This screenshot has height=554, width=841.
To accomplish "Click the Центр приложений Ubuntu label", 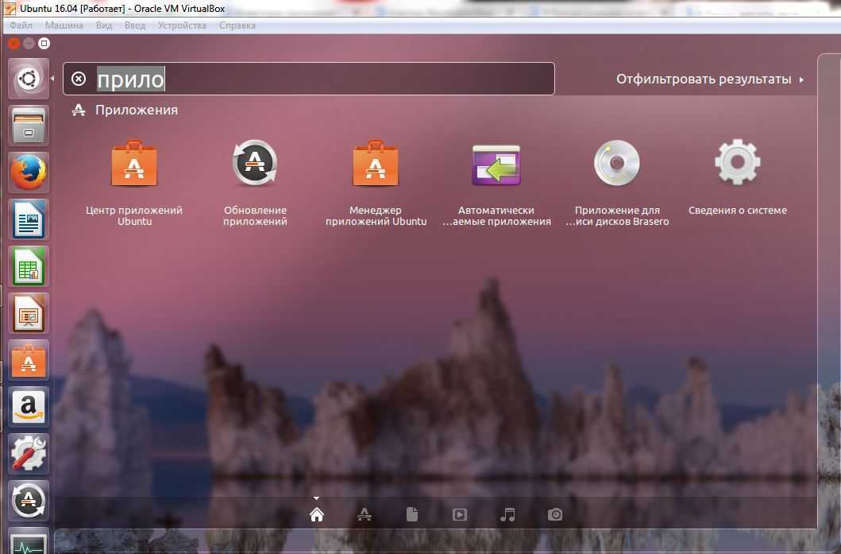I will (134, 216).
